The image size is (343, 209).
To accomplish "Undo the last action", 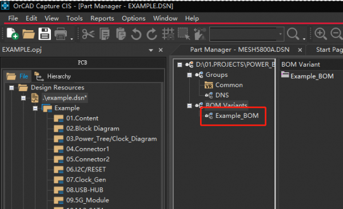I will coord(136,34).
